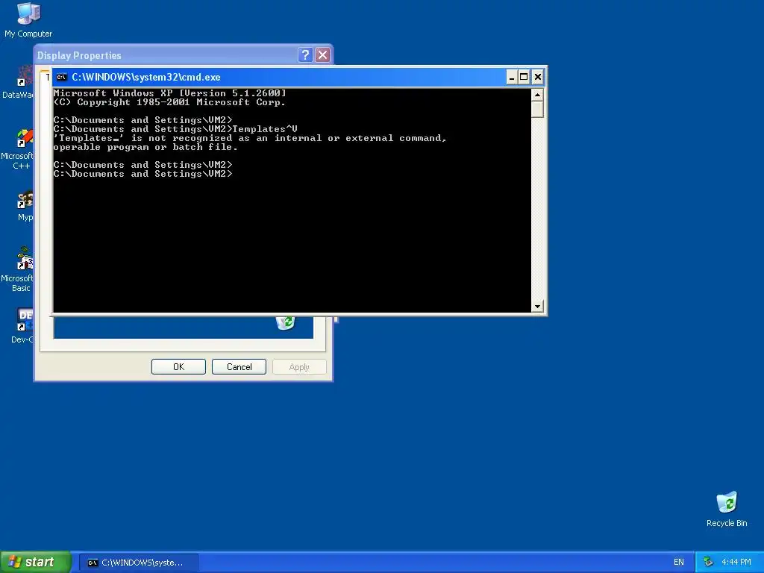Viewport: 764px width, 573px height.
Task: Click Cancel in Display Properties
Action: click(x=239, y=366)
